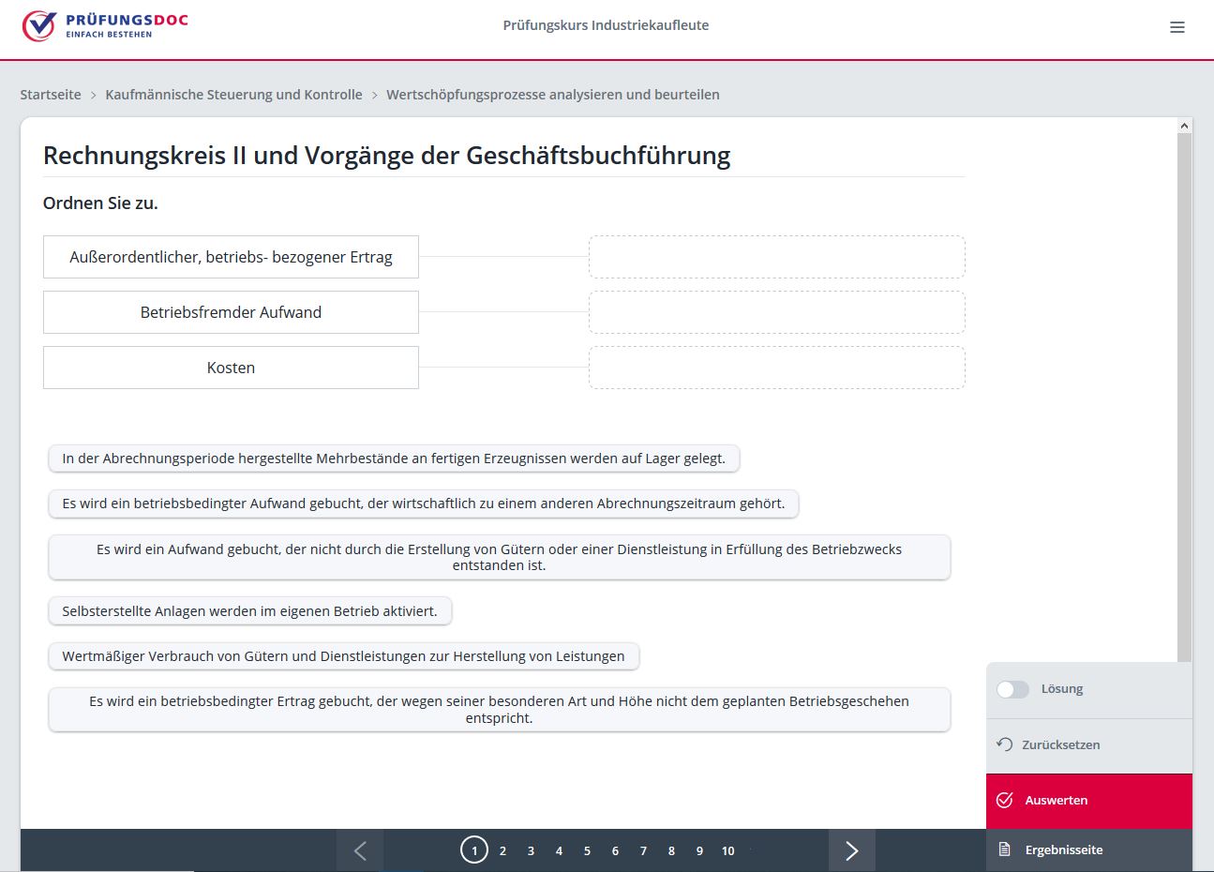Image resolution: width=1214 pixels, height=872 pixels.
Task: Jump to question page 10
Action: [x=727, y=850]
